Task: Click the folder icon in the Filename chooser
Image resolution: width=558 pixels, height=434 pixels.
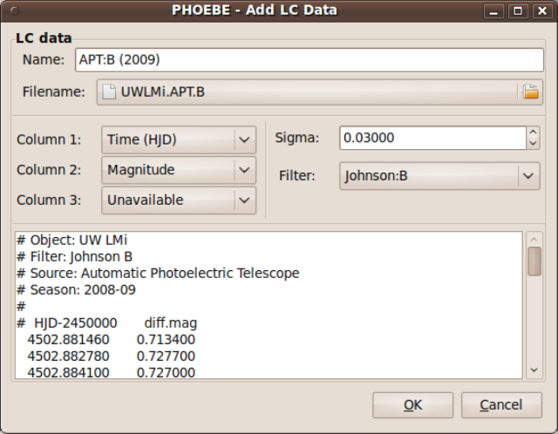Action: [530, 92]
